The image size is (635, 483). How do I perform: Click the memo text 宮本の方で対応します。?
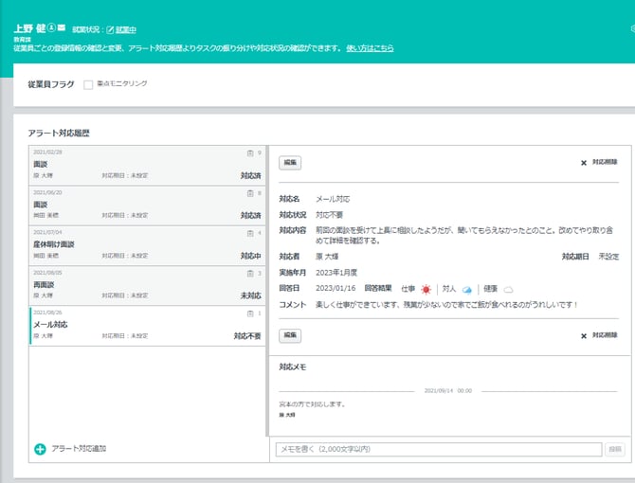(x=312, y=404)
